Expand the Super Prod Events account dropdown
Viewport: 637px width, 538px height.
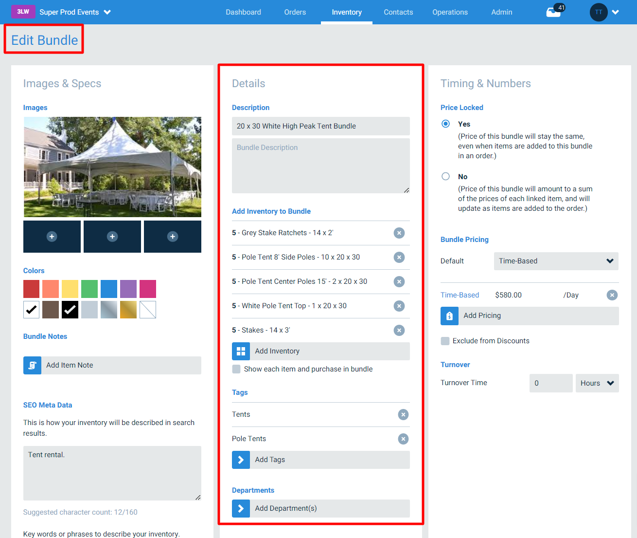107,12
